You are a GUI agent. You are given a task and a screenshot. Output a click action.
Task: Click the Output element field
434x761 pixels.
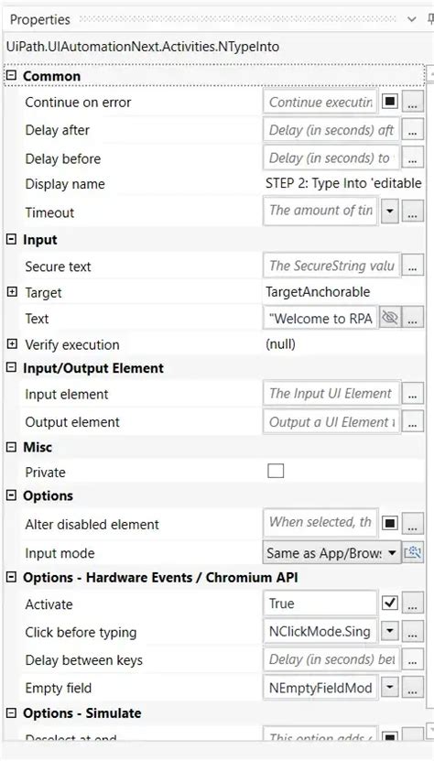click(x=331, y=422)
